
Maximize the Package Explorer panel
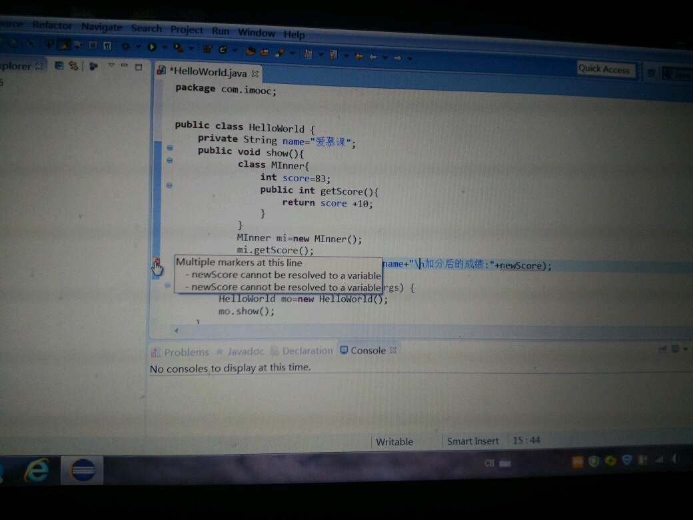coord(139,67)
